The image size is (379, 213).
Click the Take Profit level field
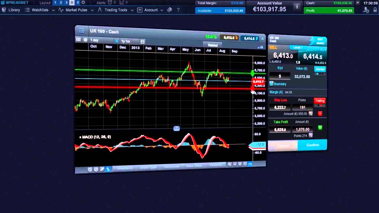tap(280, 130)
